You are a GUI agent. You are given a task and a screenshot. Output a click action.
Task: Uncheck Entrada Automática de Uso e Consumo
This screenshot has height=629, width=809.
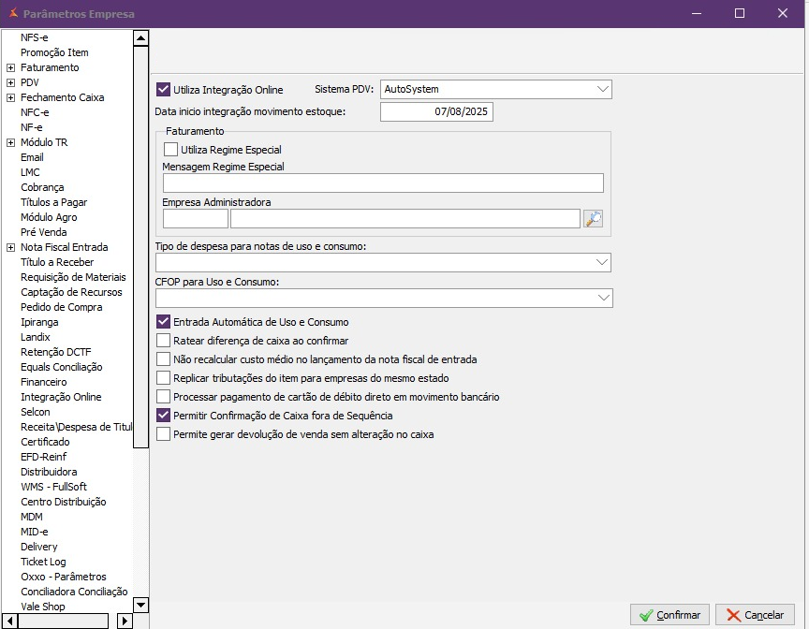pyautogui.click(x=163, y=322)
